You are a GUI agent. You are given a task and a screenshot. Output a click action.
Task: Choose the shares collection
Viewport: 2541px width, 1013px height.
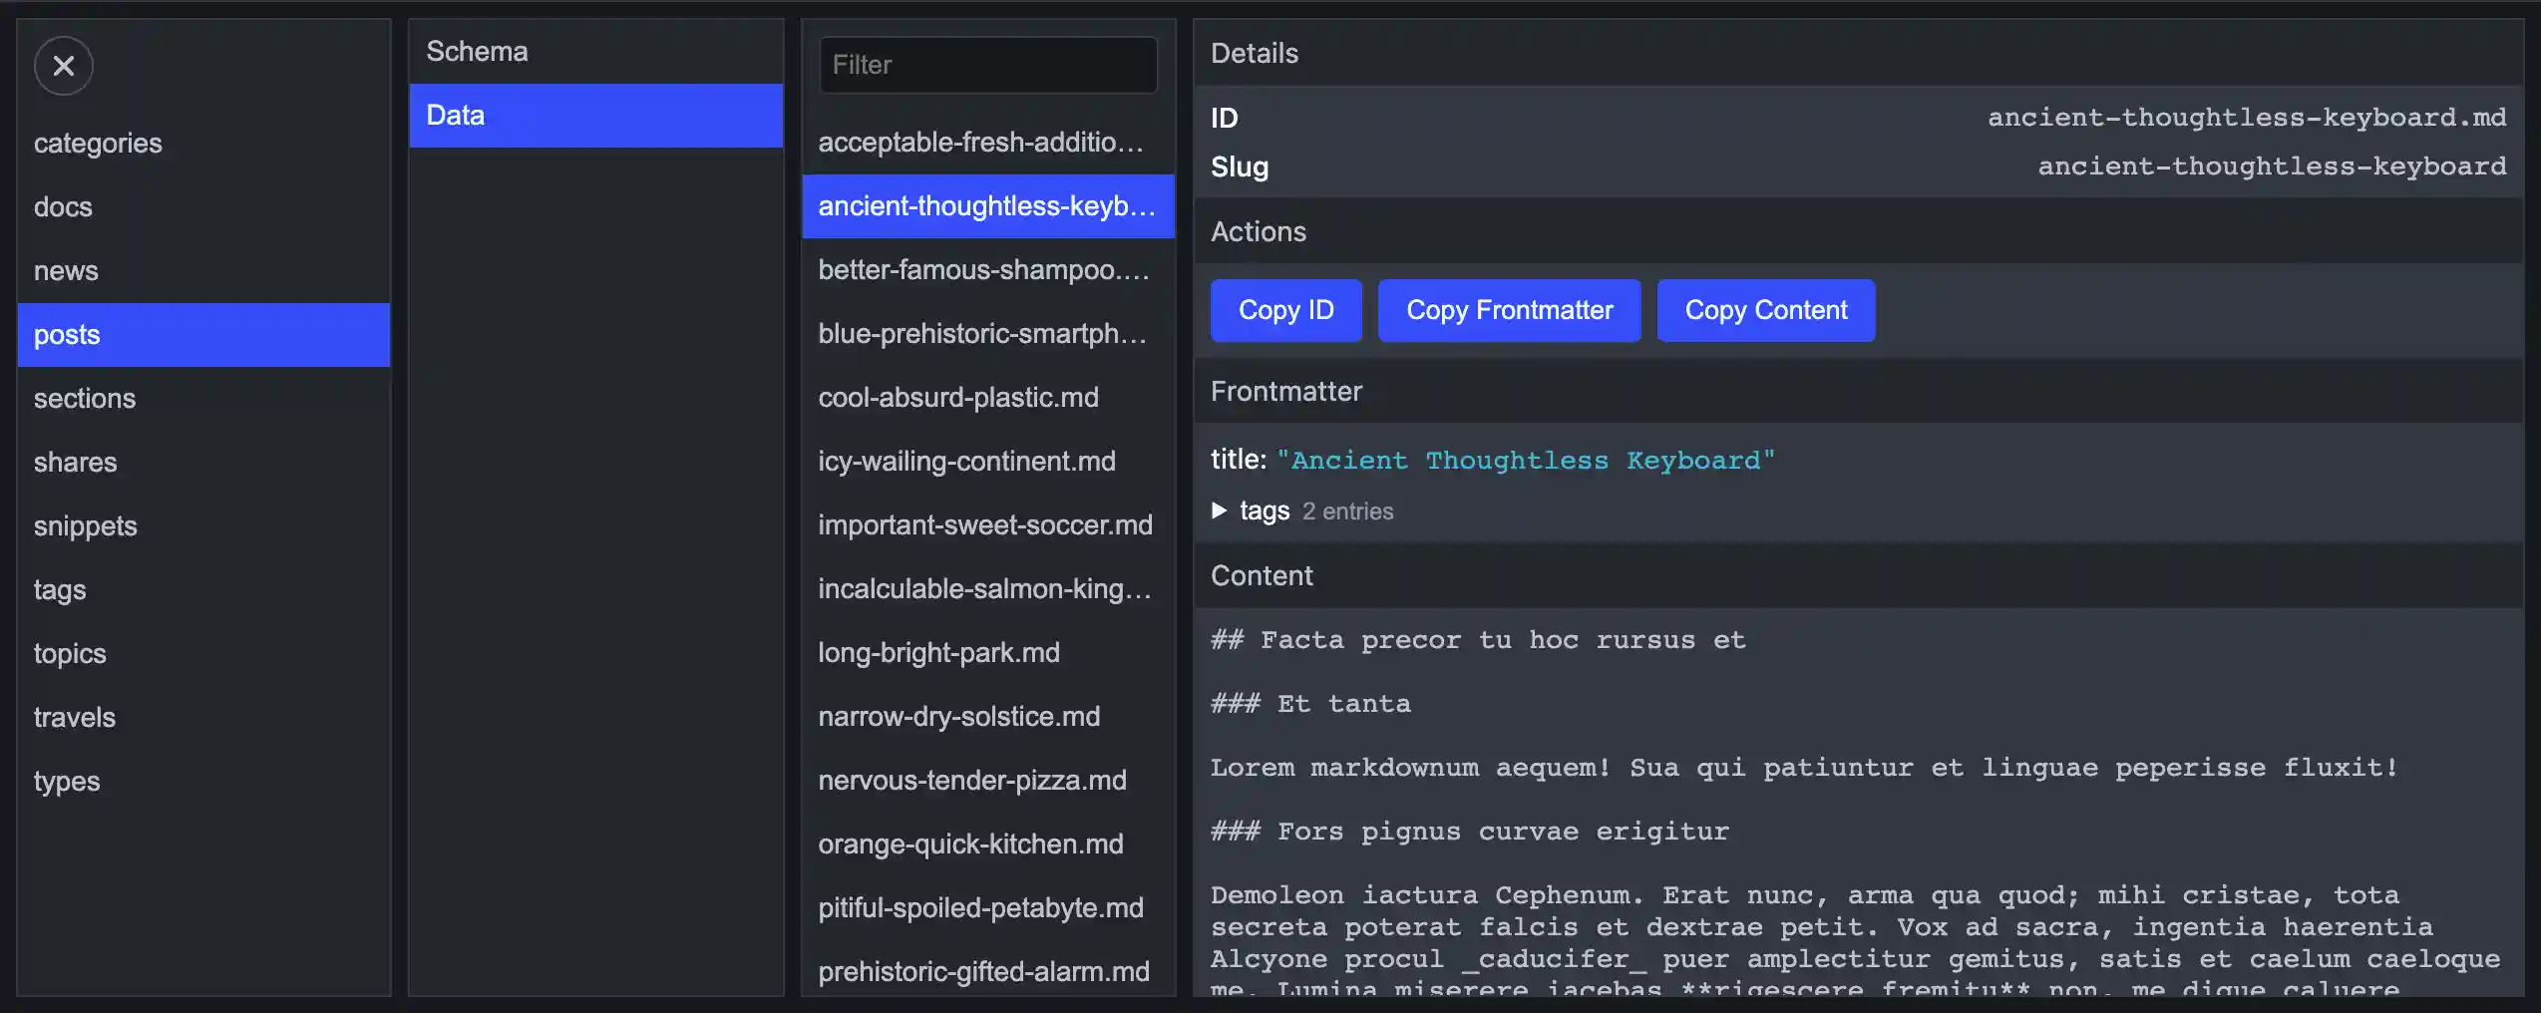(x=203, y=463)
